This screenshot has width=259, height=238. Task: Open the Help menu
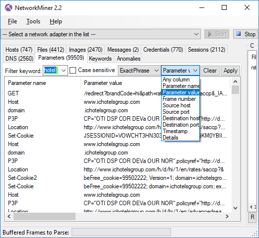point(56,21)
